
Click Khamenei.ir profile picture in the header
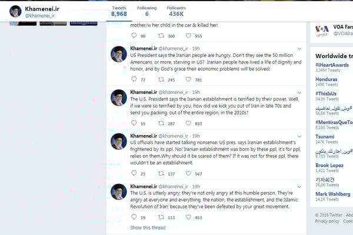pyautogui.click(x=15, y=11)
